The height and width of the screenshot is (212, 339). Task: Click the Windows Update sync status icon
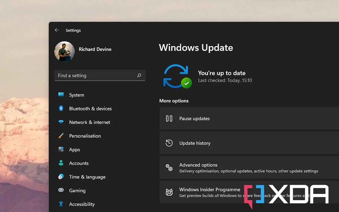point(177,76)
